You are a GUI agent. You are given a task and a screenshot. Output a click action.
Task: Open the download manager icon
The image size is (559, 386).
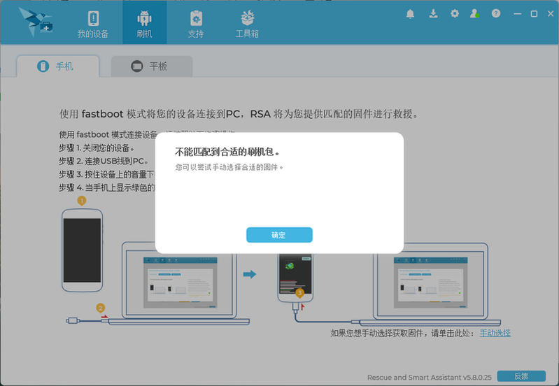[433, 13]
